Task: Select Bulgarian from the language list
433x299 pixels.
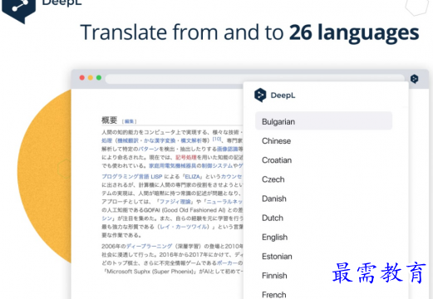Action: click(323, 121)
